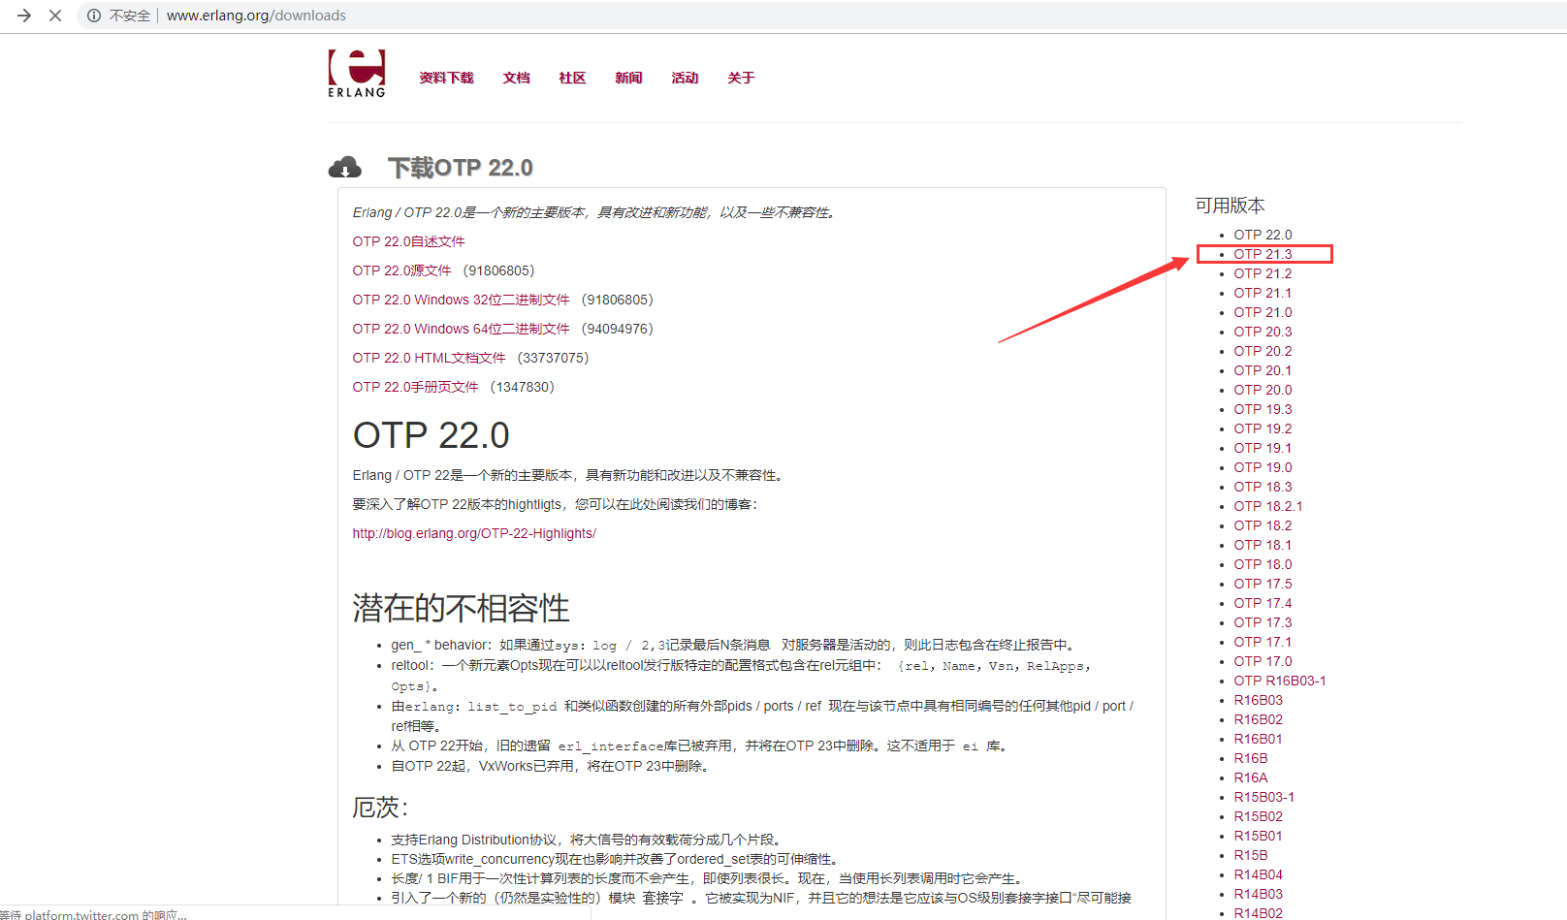Open the 资料下载 menu item
Viewport: 1567px width, 920px height.
pos(446,78)
